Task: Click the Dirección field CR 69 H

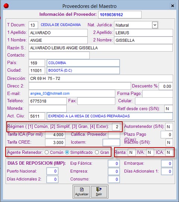Action: (101, 78)
